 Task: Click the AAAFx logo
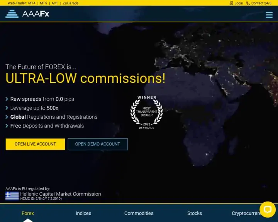coord(27,14)
